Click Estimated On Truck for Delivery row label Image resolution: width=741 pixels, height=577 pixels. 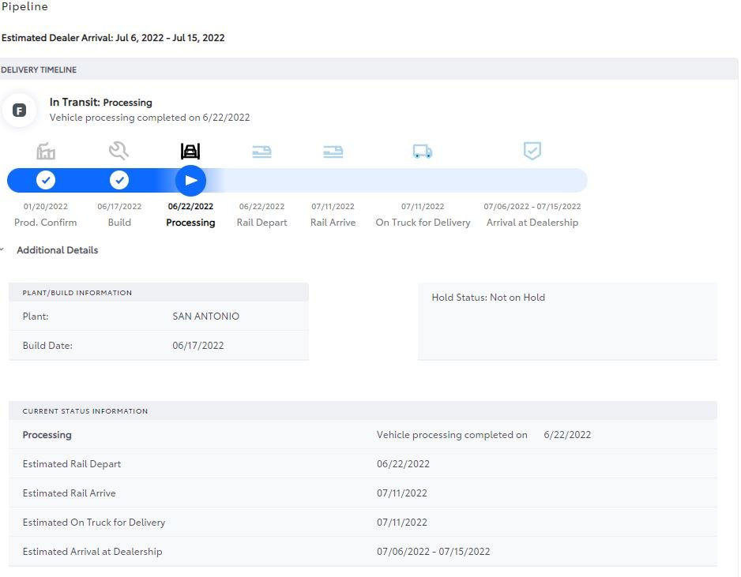click(x=94, y=523)
